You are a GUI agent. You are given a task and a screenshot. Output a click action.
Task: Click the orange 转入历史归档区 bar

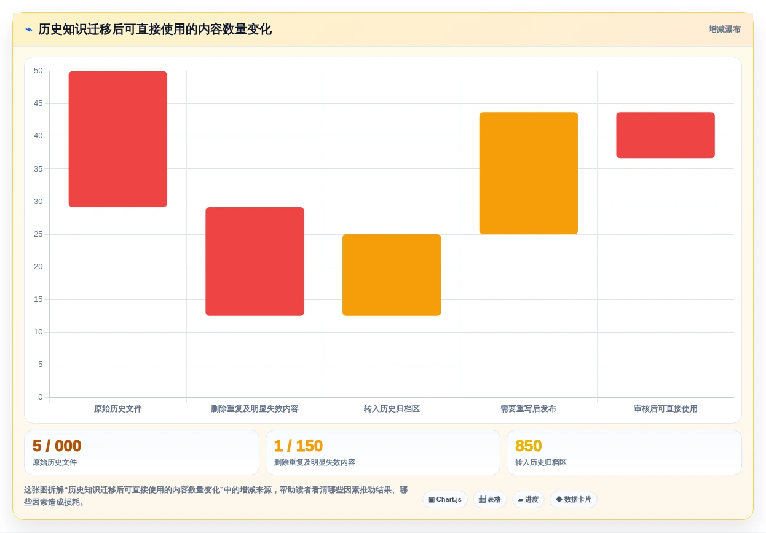[x=392, y=275]
